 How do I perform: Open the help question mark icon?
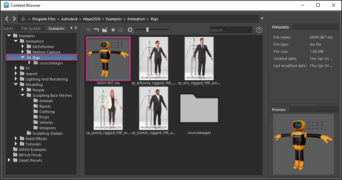click(x=259, y=30)
